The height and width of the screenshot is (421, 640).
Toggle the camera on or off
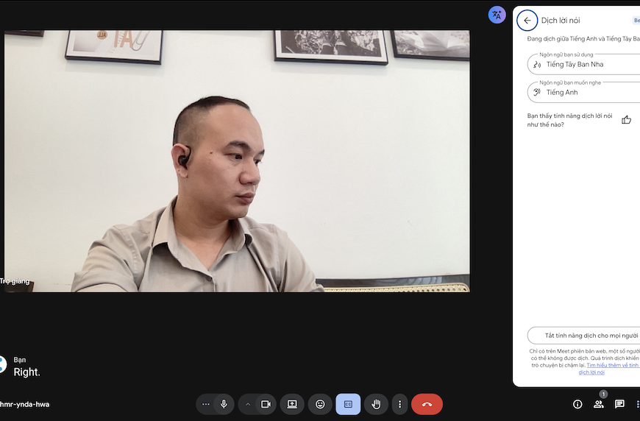tap(266, 404)
